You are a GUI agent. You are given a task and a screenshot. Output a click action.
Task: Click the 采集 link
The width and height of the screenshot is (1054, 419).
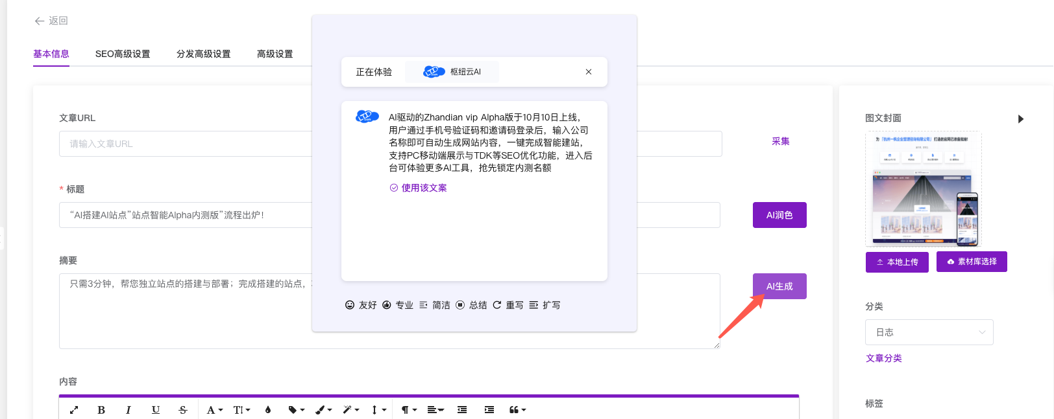[x=781, y=141]
